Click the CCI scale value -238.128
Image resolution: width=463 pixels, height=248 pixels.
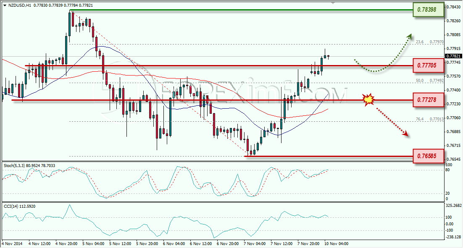tap(453, 237)
